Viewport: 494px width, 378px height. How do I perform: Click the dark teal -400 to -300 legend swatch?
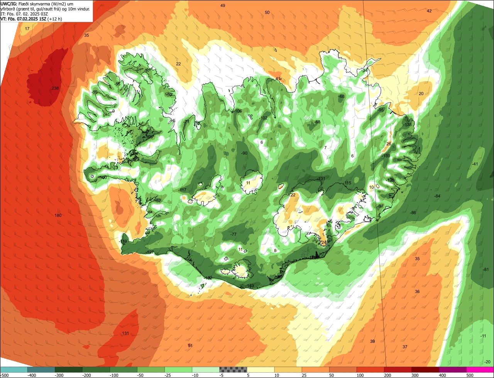(x=41, y=369)
